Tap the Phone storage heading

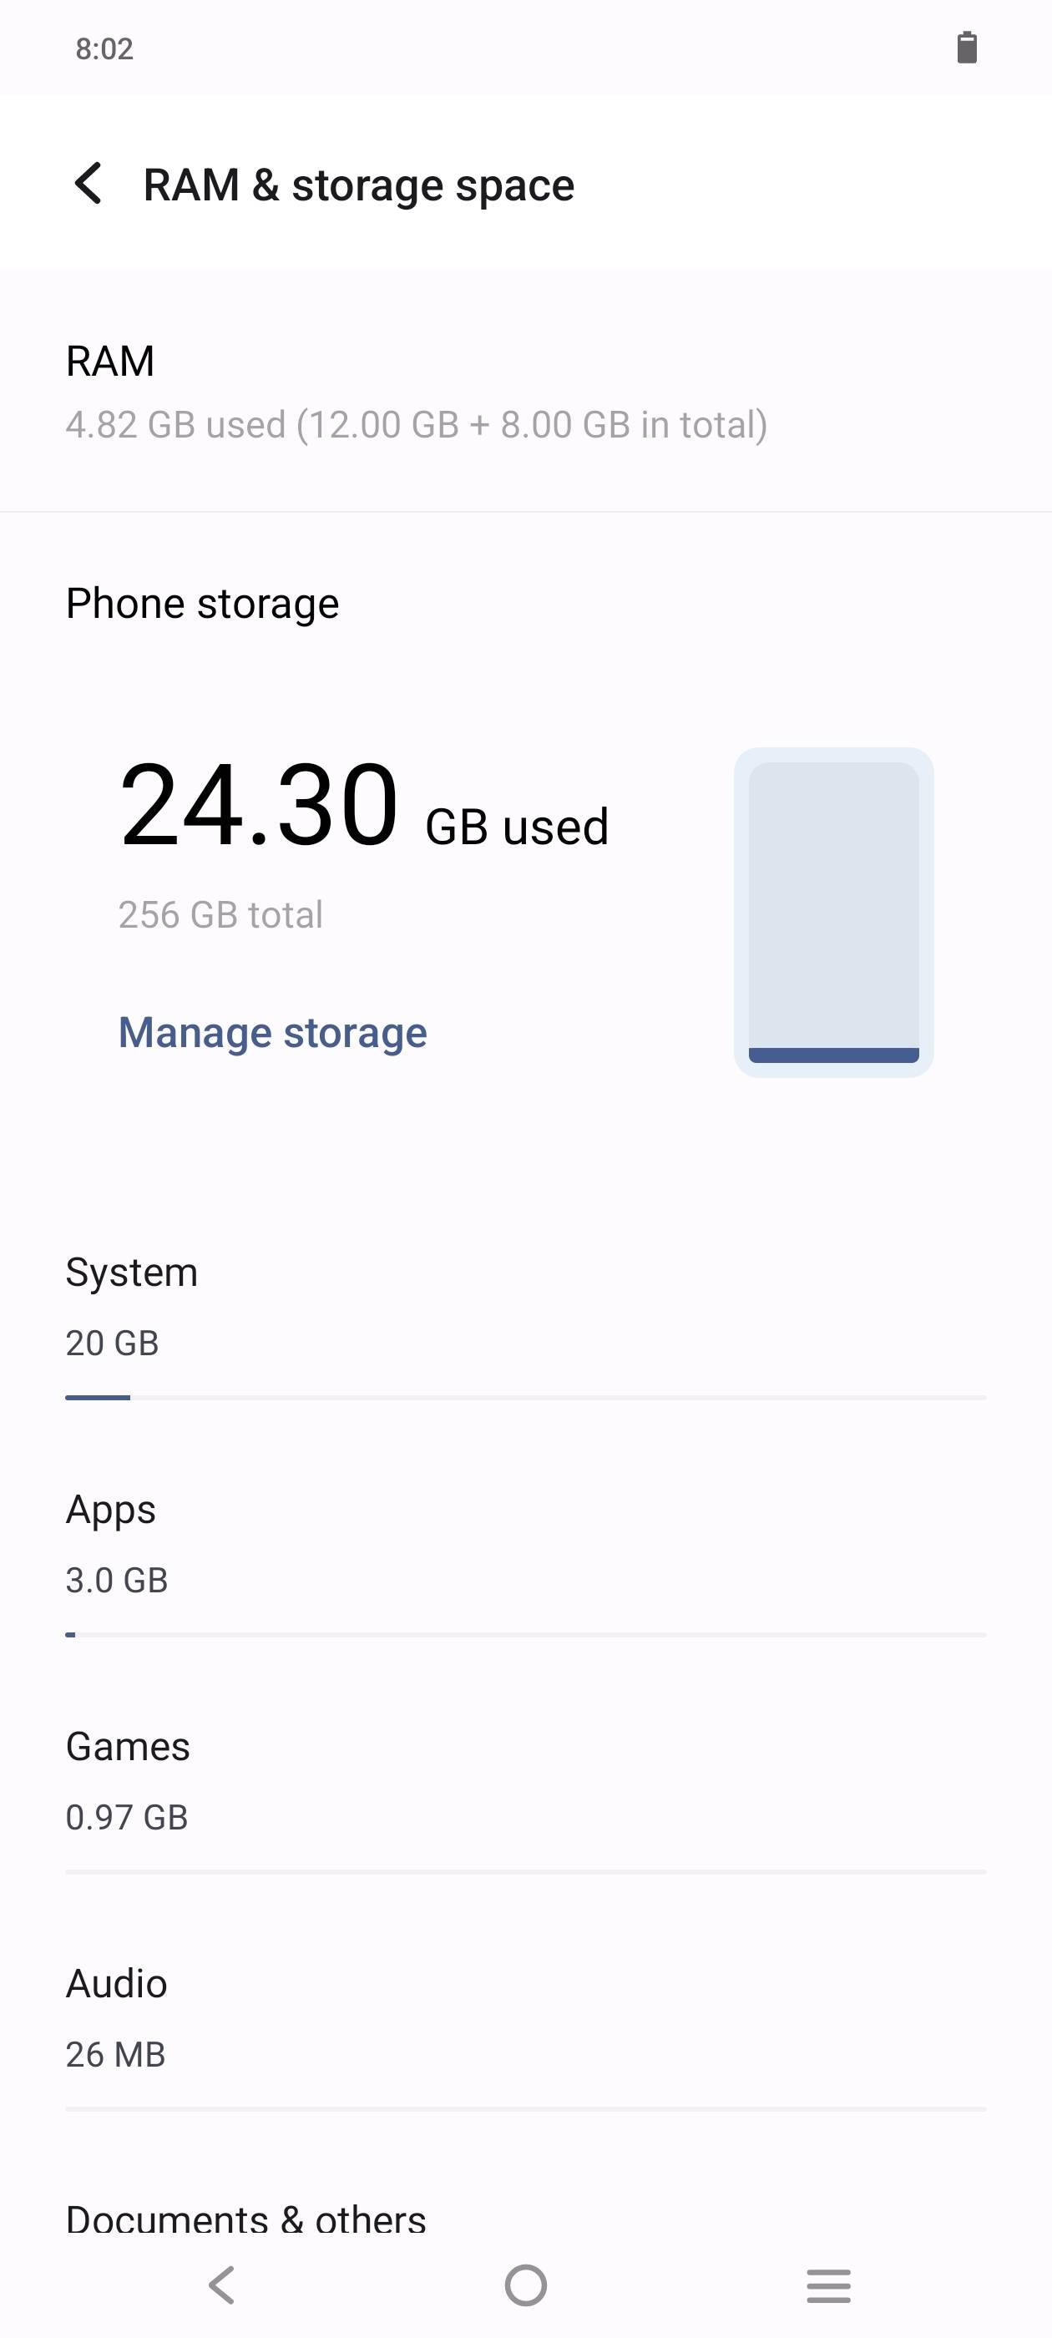click(x=202, y=604)
